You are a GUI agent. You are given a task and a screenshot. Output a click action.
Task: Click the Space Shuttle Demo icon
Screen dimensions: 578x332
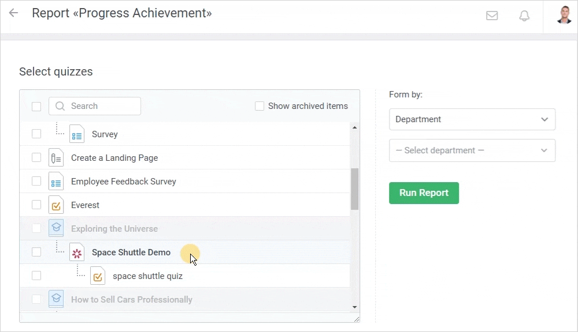coord(77,252)
